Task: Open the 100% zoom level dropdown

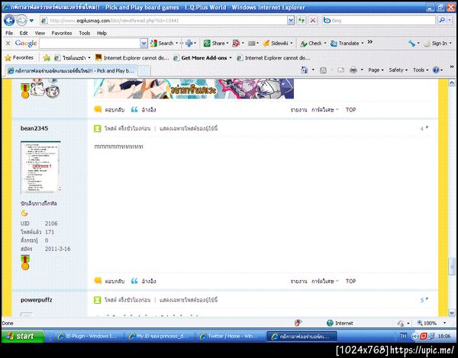Action: coord(444,323)
